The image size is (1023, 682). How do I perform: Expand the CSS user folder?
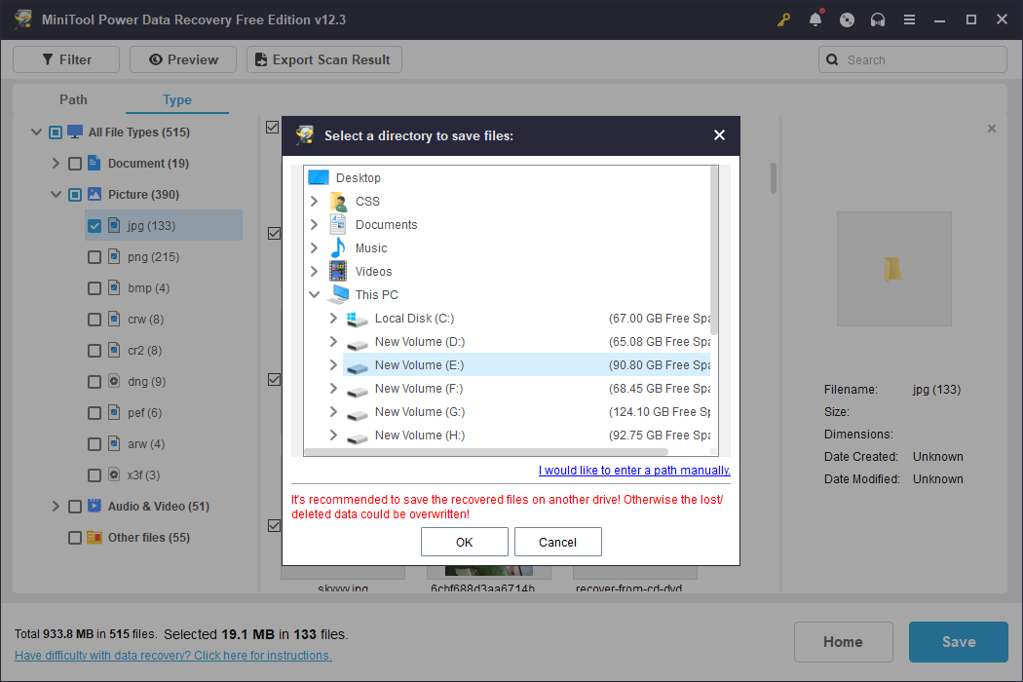coord(314,201)
